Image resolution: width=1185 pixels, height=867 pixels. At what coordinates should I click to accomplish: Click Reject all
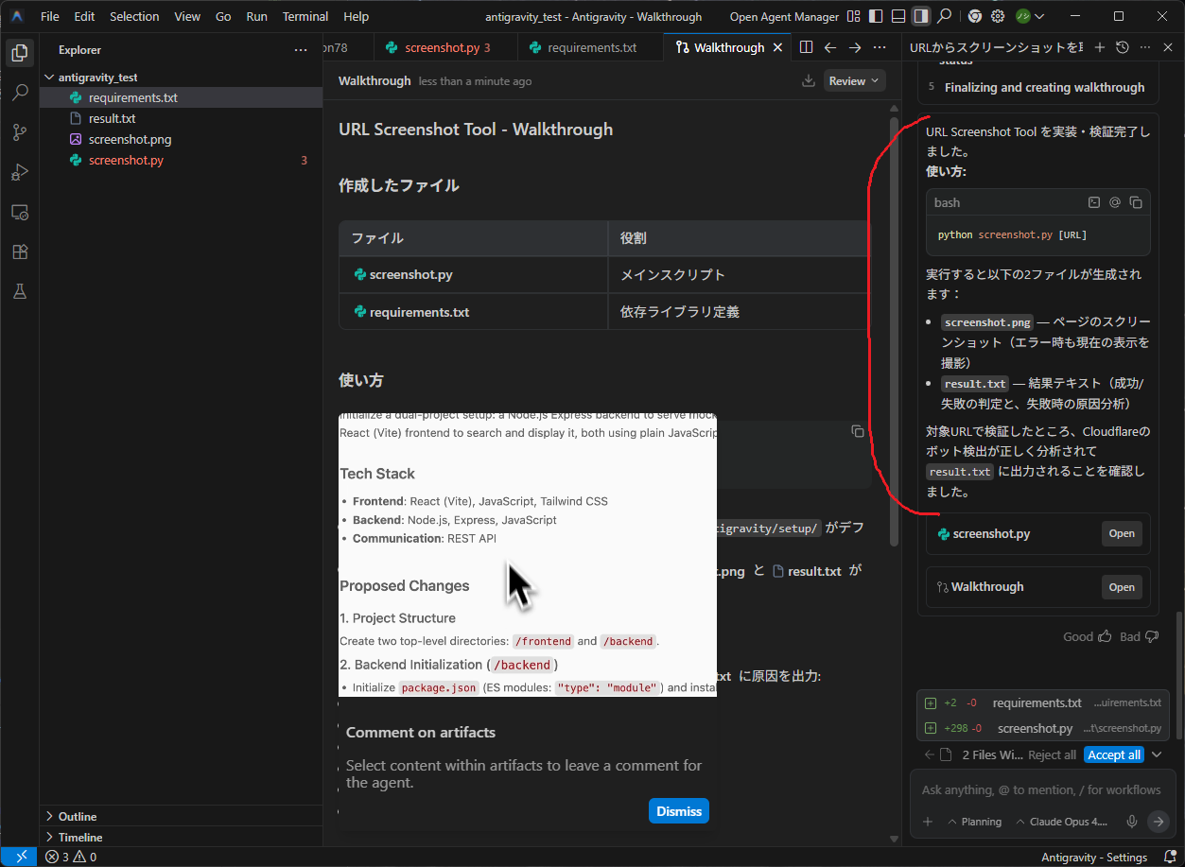[x=1052, y=754]
